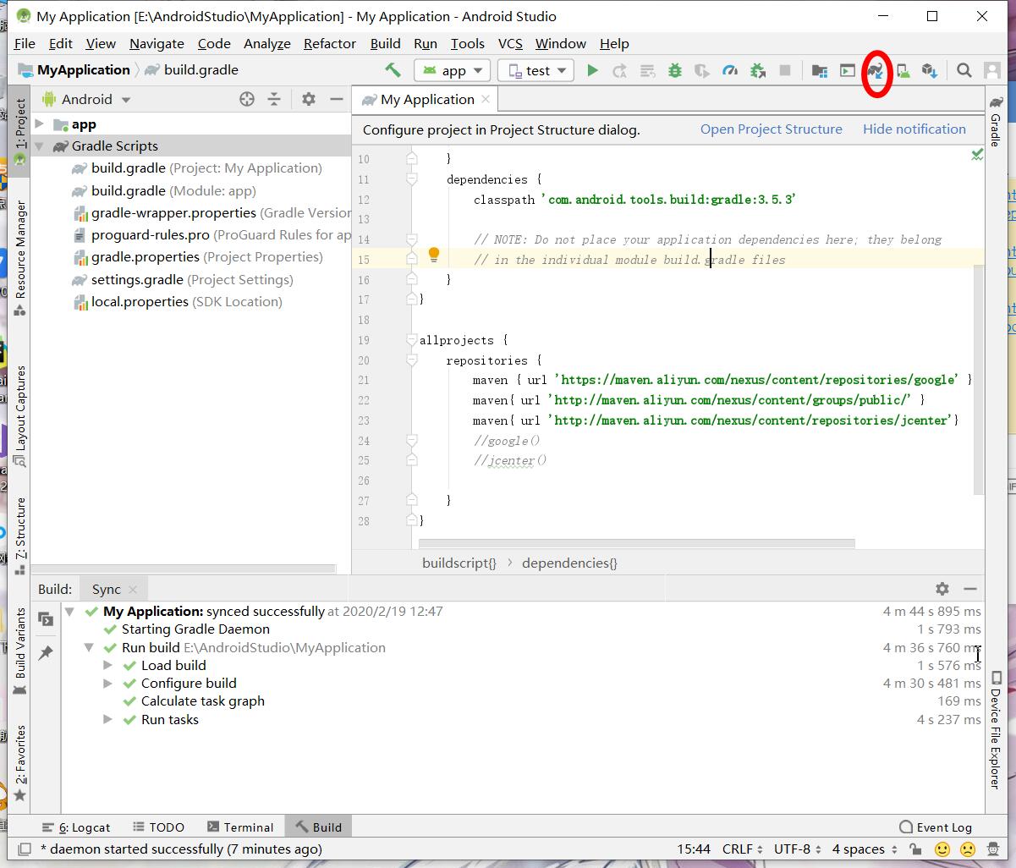Profile the app with the speedometer icon
The height and width of the screenshot is (868, 1016).
point(729,70)
